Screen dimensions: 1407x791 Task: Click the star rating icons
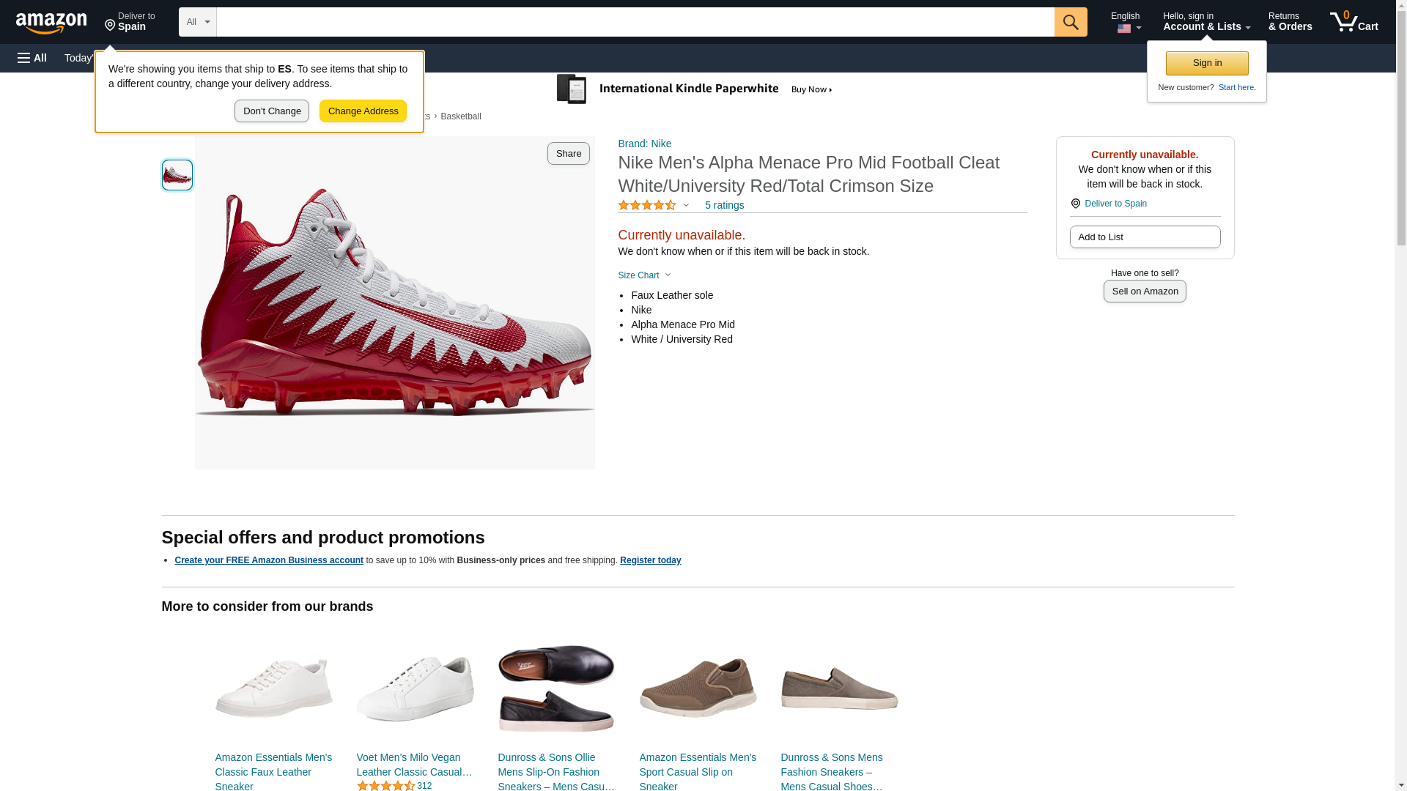[x=646, y=206]
